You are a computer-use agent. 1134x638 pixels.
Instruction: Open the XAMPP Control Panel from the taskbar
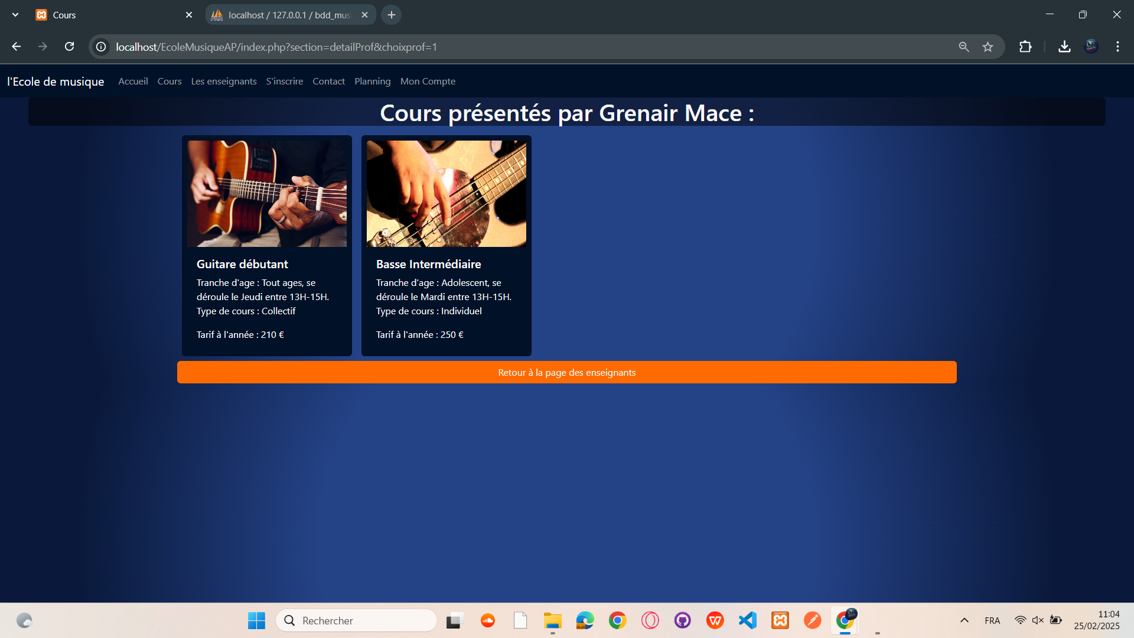coord(780,620)
